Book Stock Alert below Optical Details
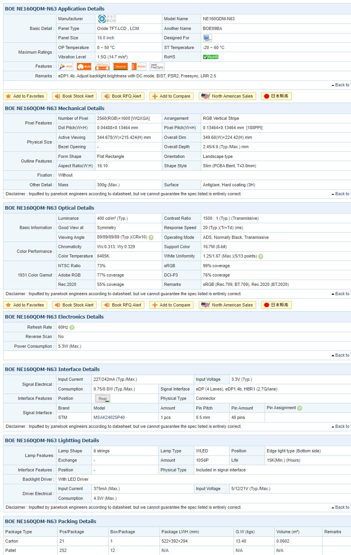 coord(74,305)
